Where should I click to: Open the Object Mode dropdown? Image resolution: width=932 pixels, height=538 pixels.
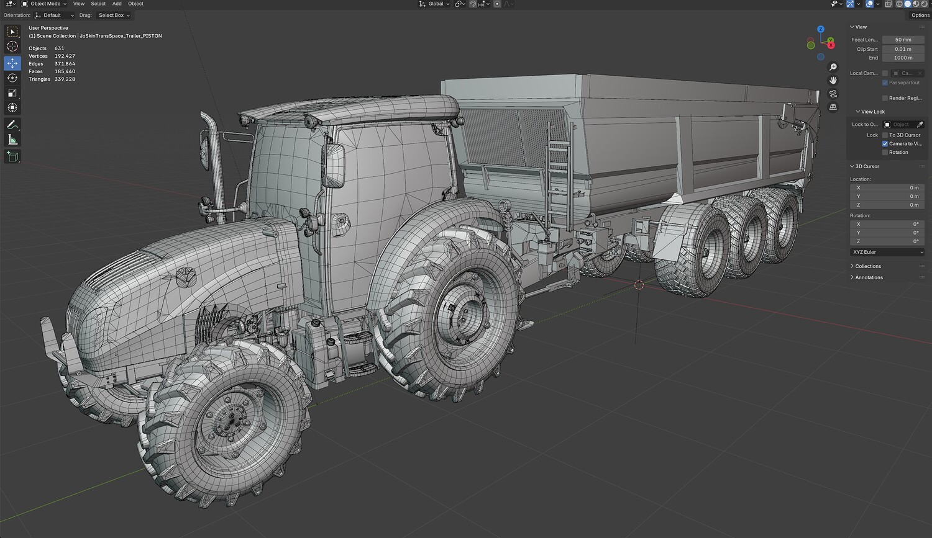[44, 4]
